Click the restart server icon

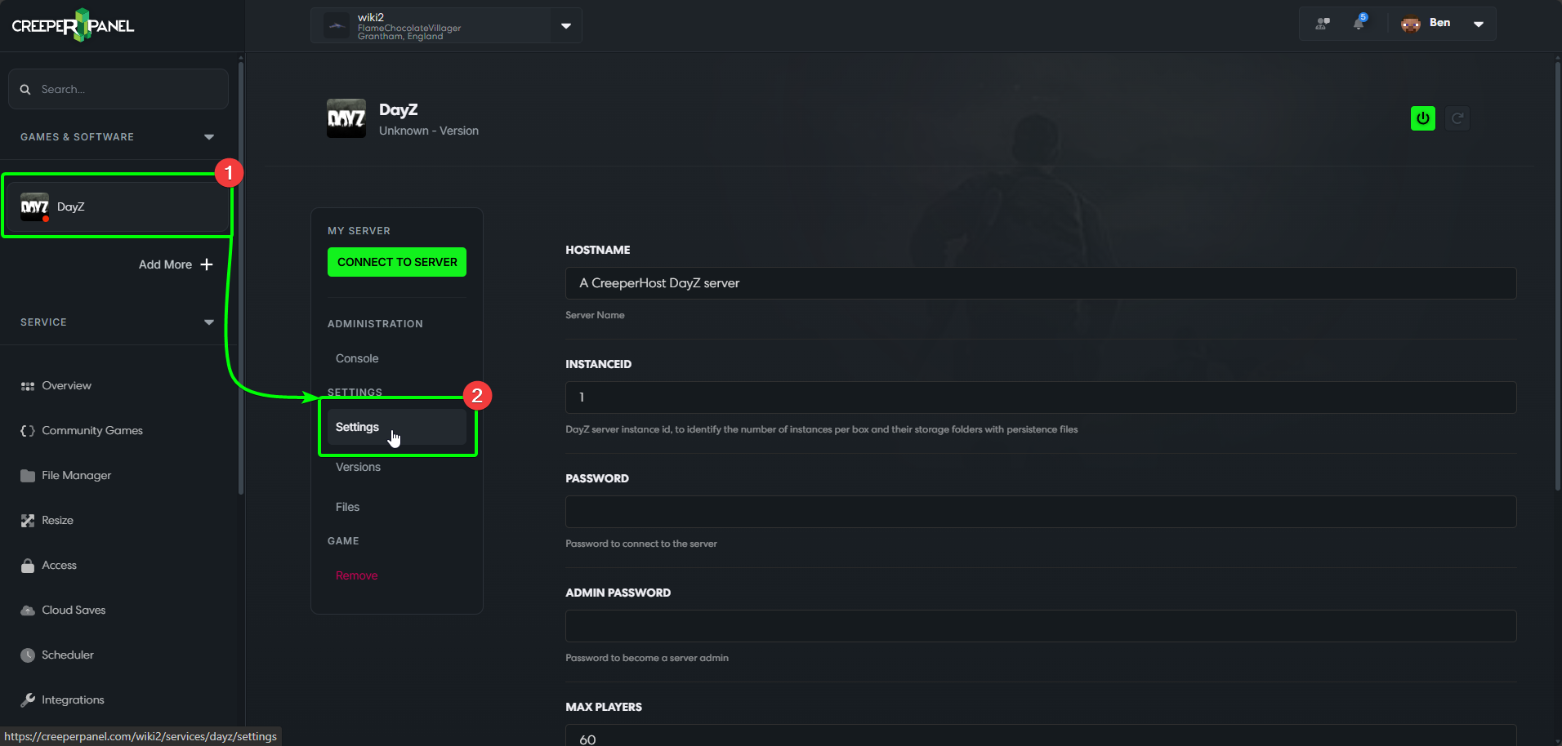pos(1457,118)
